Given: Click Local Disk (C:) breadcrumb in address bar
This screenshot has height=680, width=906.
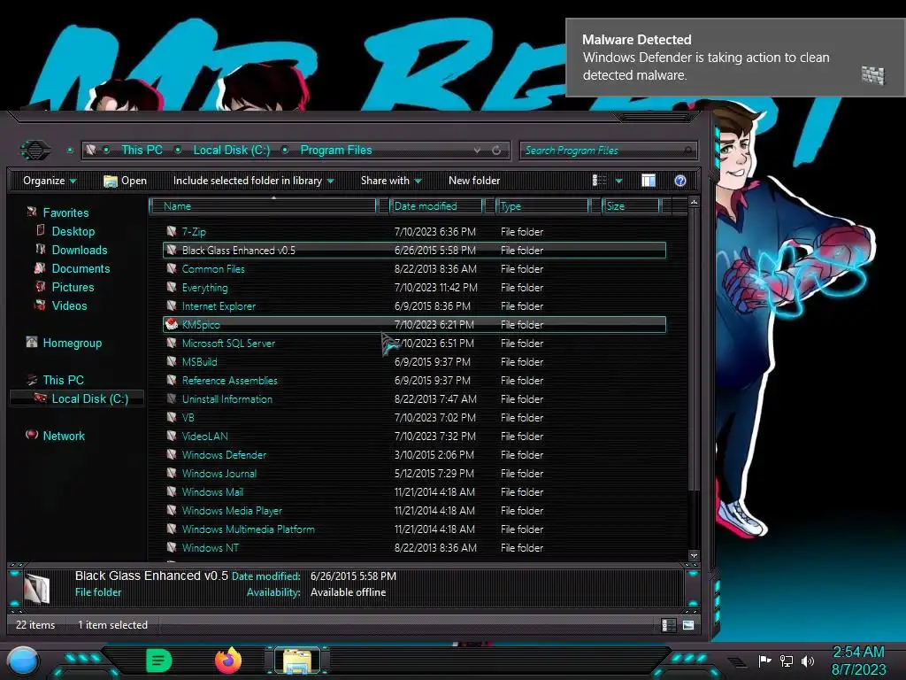Looking at the screenshot, I should [231, 151].
